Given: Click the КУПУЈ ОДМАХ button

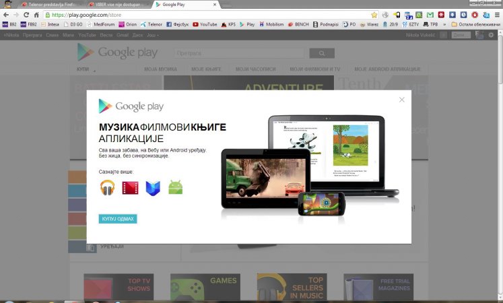Looking at the screenshot, I should coord(118,219).
